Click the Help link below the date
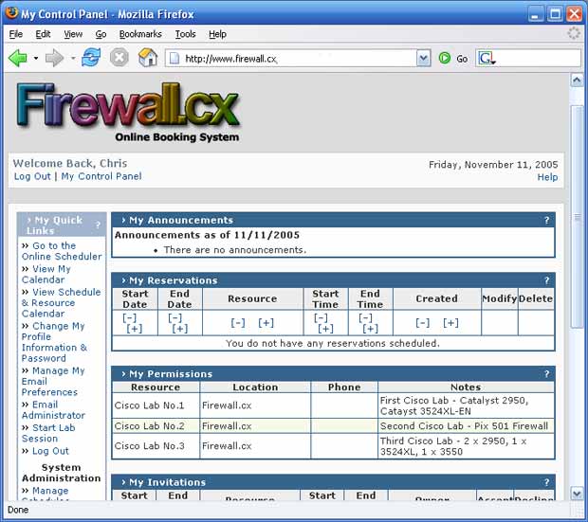Screen dimensions: 588x522 [x=547, y=177]
